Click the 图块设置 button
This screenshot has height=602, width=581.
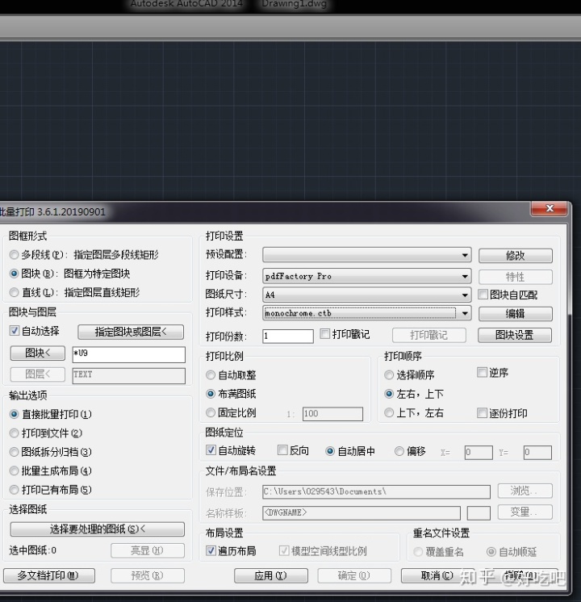515,335
